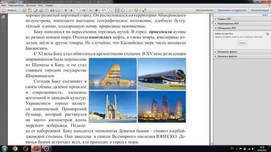The image size is (271, 152).
Task: Open the page thumbnails panel in left sidebar
Action: [x=3, y=17]
